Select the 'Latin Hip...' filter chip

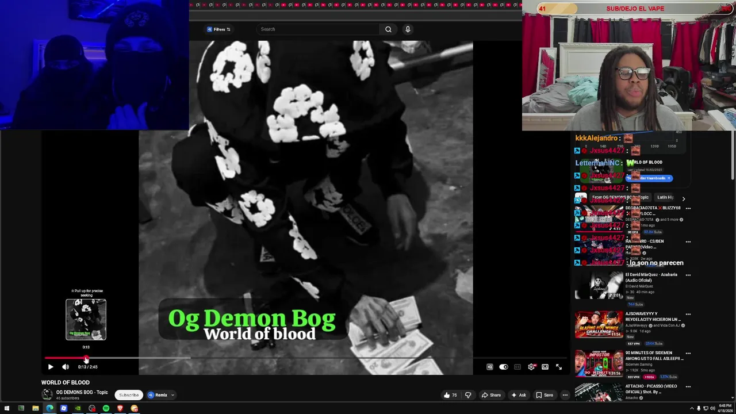click(665, 197)
